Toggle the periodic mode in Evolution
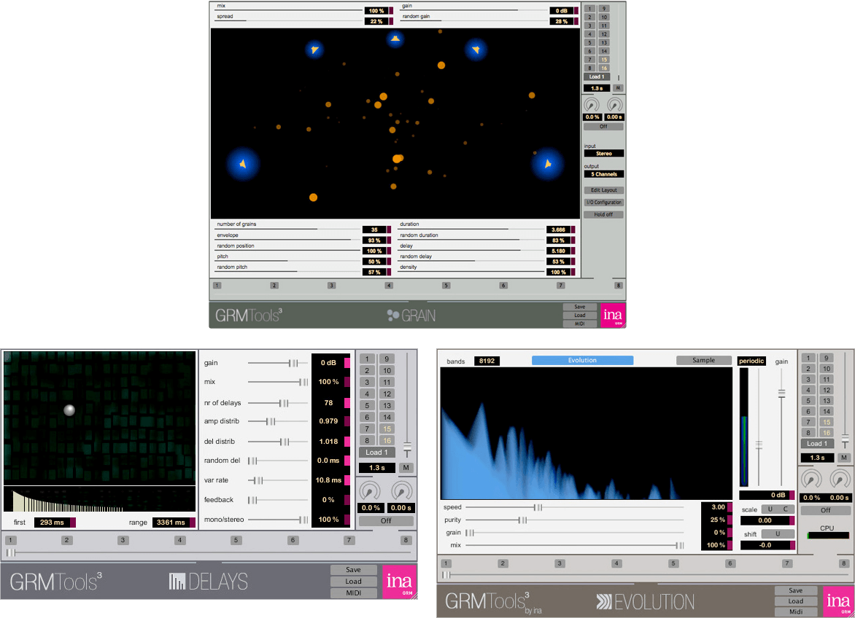This screenshot has height=618, width=855. coord(751,361)
